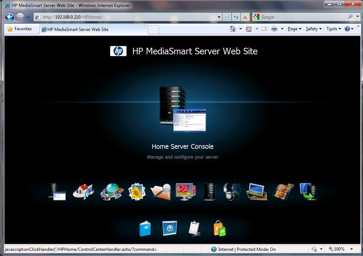Close the Internet Explorer window
Screen dimensions: 363x256
pyautogui.click(x=353, y=4)
